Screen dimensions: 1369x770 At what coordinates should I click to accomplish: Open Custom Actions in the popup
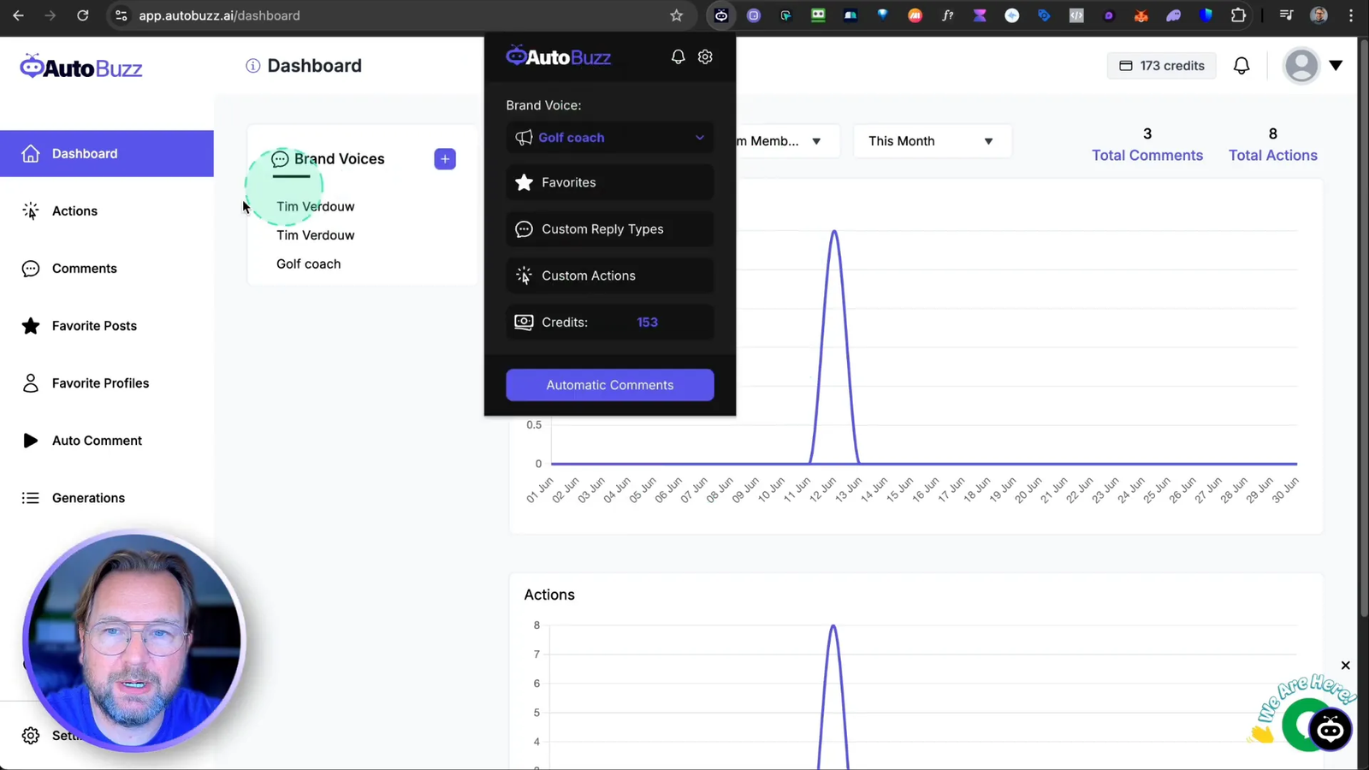pos(610,275)
